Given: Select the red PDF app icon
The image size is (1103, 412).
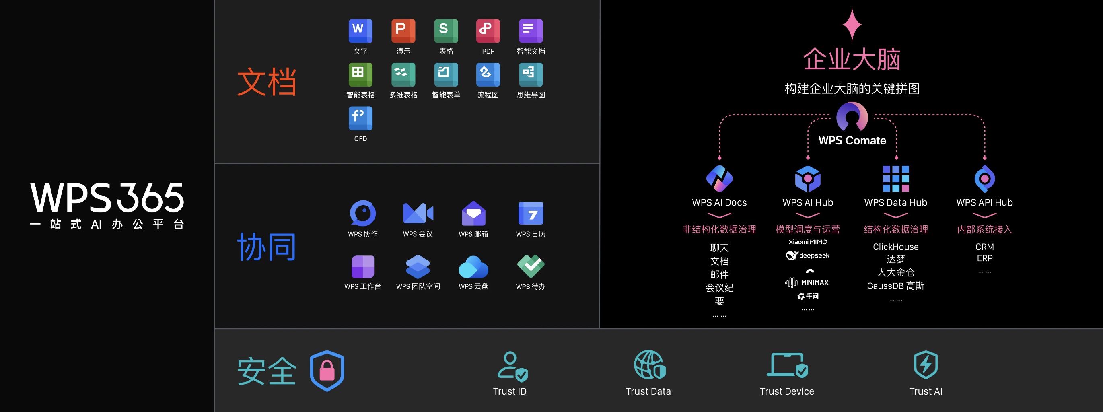Looking at the screenshot, I should tap(488, 31).
